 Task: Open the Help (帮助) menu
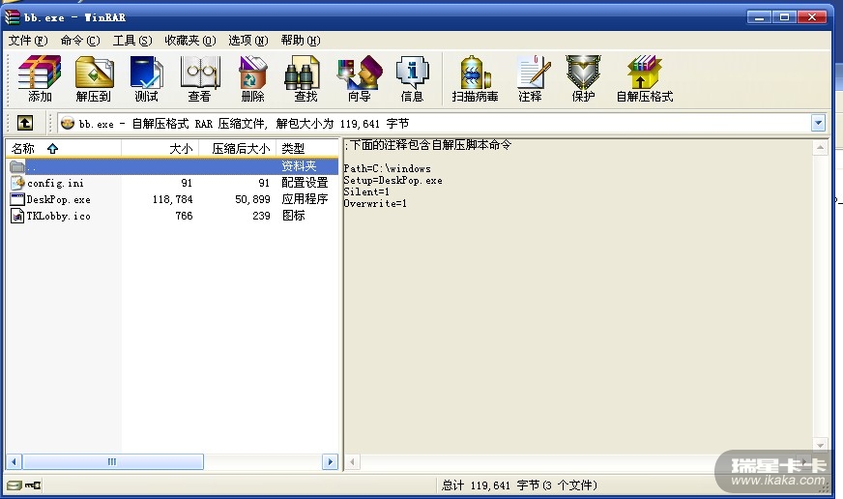[301, 41]
